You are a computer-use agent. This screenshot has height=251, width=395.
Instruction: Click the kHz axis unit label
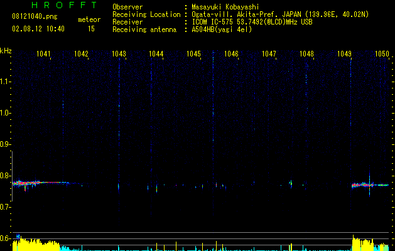click(x=6, y=51)
